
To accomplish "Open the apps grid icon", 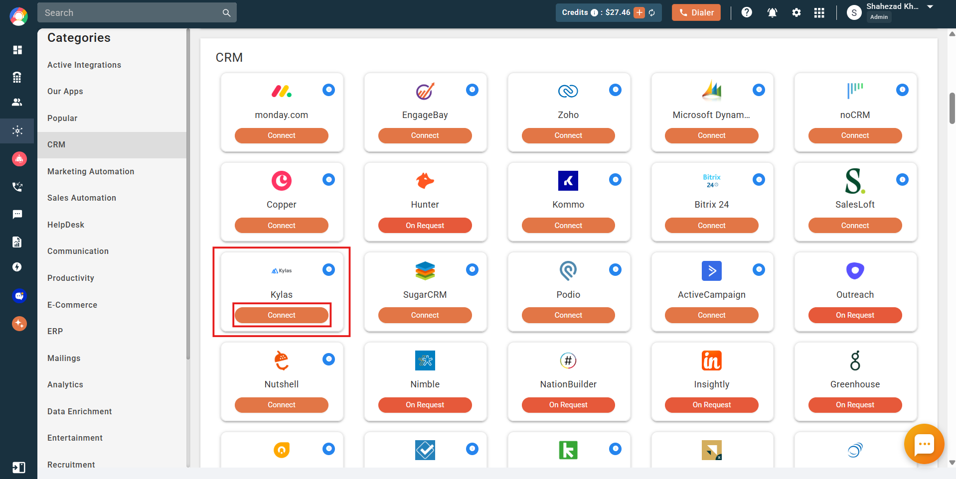I will (x=819, y=12).
